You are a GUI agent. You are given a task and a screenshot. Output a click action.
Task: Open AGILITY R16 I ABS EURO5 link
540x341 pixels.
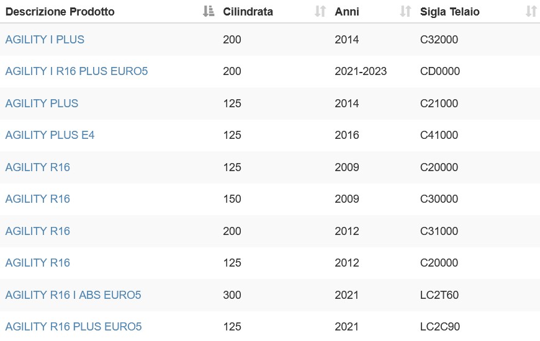click(73, 295)
